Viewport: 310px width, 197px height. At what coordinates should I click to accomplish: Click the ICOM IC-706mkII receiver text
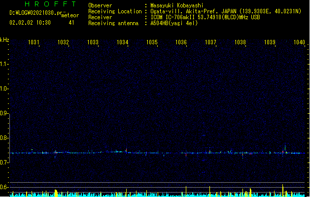click(x=205, y=17)
